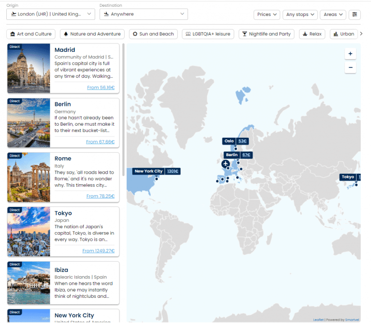Screen dimensions: 371x323
Task: Open the Berlin From 67.66€ link
Action: click(x=100, y=142)
